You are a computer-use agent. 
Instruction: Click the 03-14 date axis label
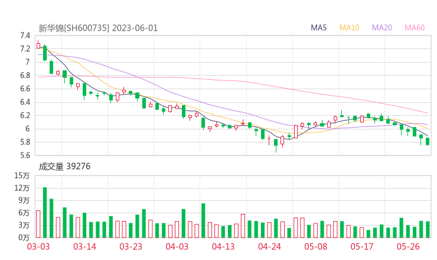click(84, 246)
